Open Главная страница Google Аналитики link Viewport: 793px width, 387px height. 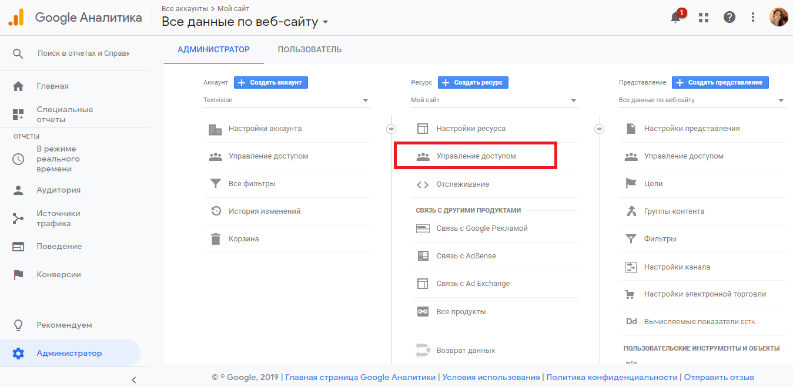pyautogui.click(x=360, y=378)
